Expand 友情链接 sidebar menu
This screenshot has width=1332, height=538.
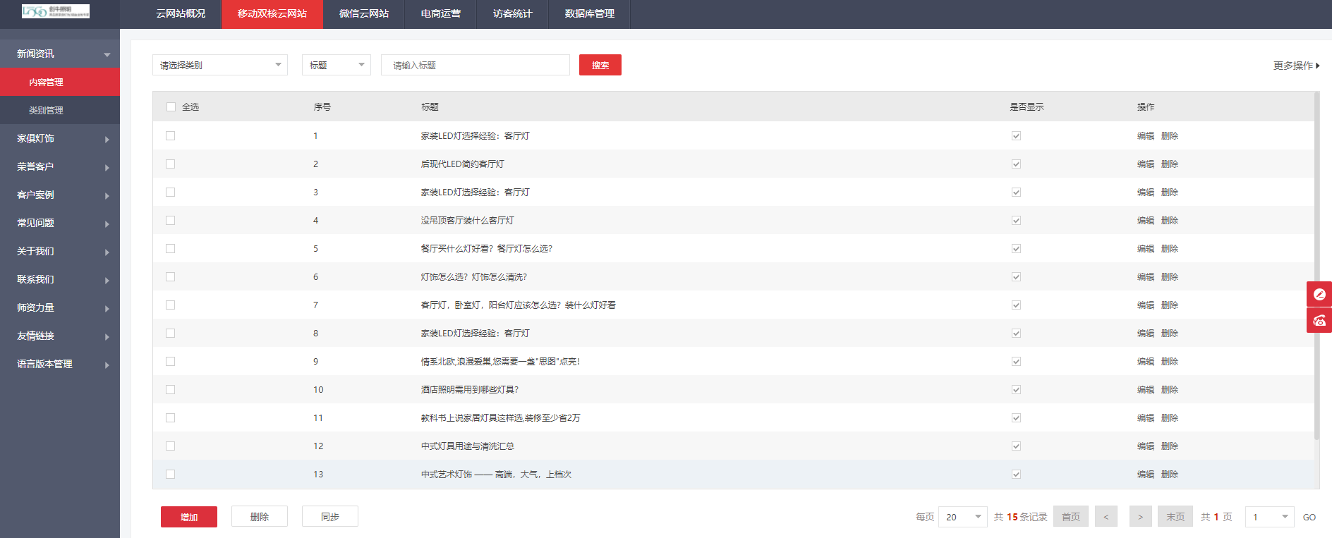point(60,336)
